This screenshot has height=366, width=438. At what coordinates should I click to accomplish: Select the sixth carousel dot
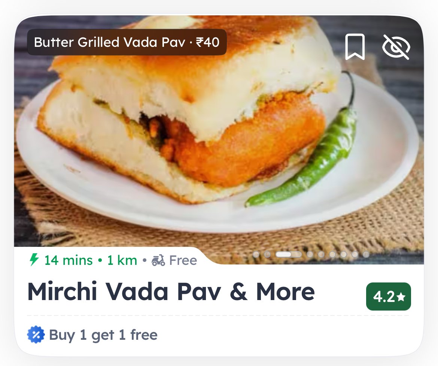[332, 254]
